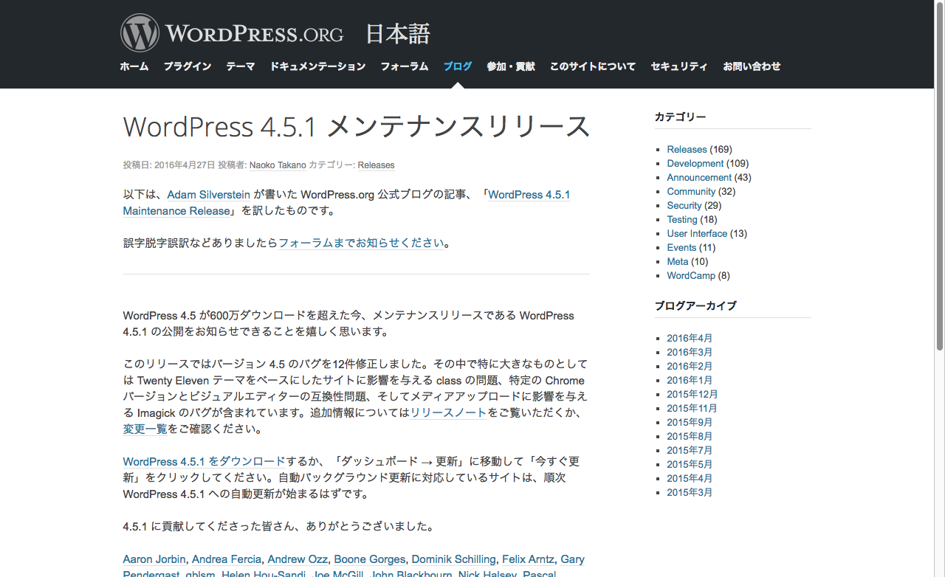Open the Releases category in post meta

click(x=377, y=165)
